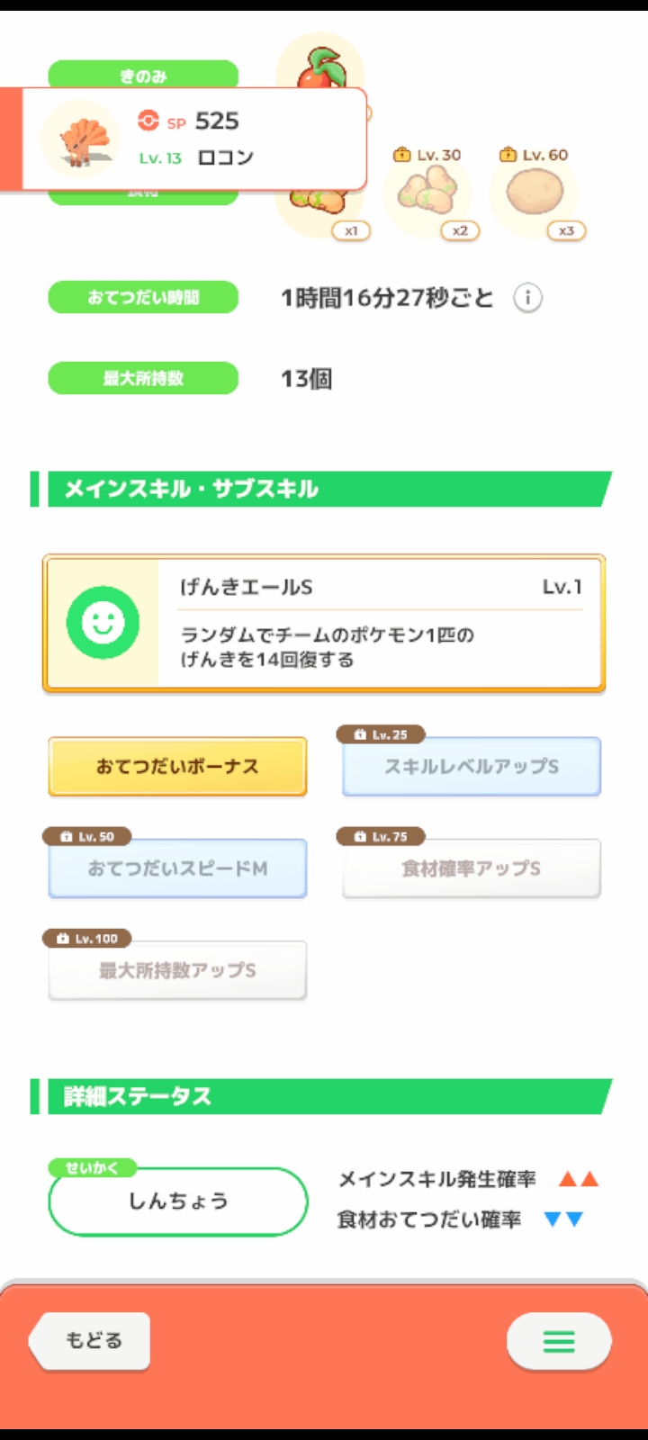Select locked おてつだいスピードM sub skill
The image size is (648, 1440).
177,868
